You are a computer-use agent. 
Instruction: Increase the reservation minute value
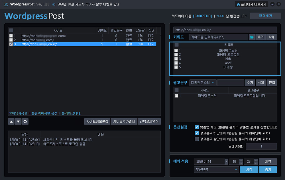tap(256, 160)
